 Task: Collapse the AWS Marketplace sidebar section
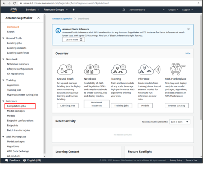coord(3,137)
